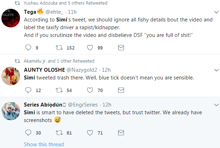Open more options chevron on Tega's tweet
The height and width of the screenshot is (148, 220).
215,12
